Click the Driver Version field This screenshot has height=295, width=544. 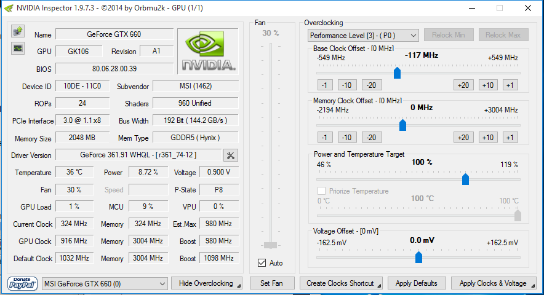point(138,155)
